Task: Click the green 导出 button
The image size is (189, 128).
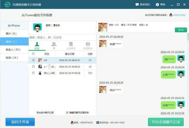Action: (181, 30)
